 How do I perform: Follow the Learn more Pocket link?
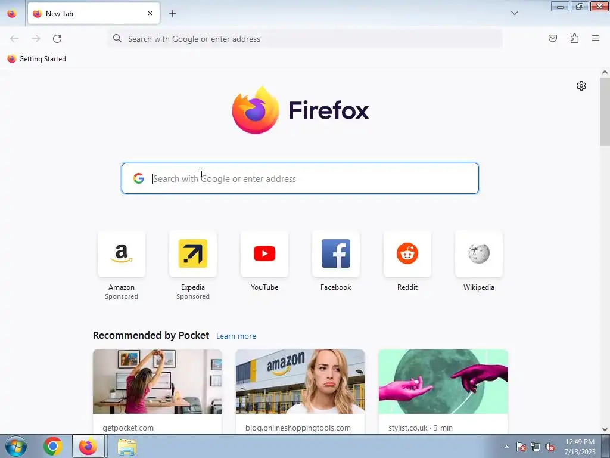click(236, 336)
